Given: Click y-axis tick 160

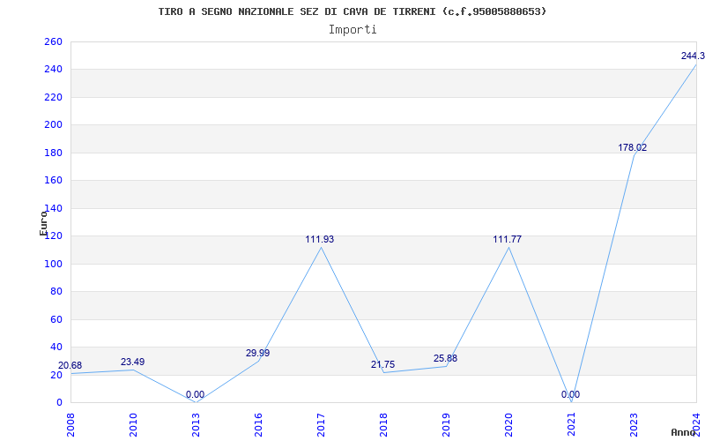Looking at the screenshot, I should (53, 181).
